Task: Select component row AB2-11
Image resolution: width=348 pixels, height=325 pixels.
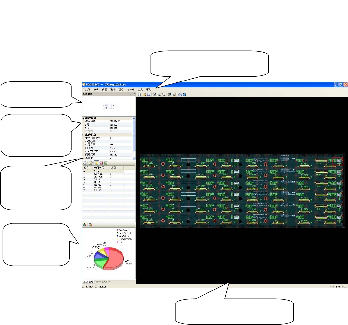Action: (x=109, y=185)
